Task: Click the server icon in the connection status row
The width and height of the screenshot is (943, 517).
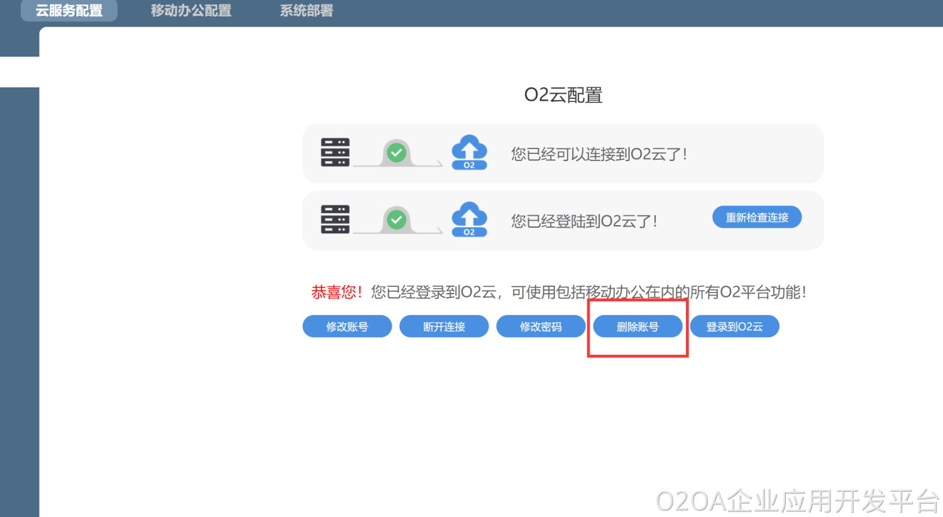Action: [335, 153]
